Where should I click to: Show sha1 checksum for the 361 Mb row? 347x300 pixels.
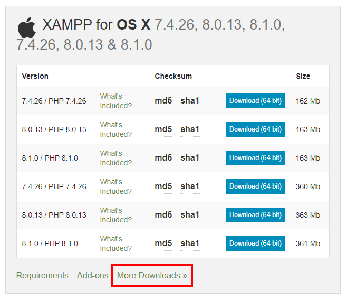[x=190, y=243]
